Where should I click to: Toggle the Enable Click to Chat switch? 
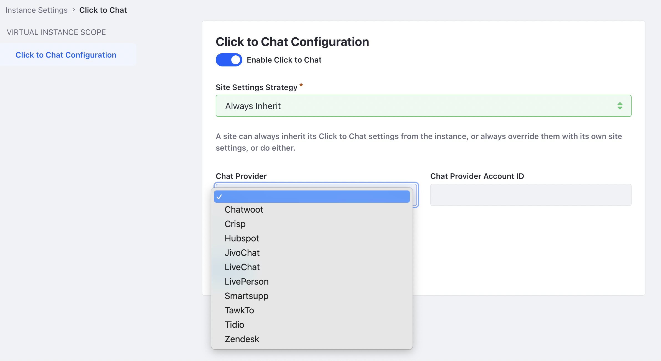point(229,60)
